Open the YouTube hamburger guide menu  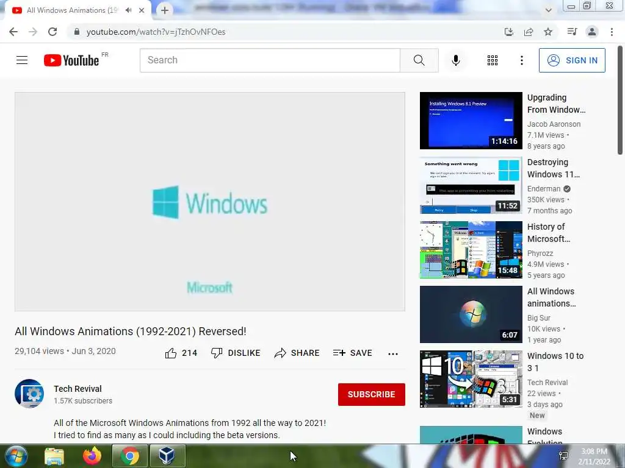tap(22, 60)
